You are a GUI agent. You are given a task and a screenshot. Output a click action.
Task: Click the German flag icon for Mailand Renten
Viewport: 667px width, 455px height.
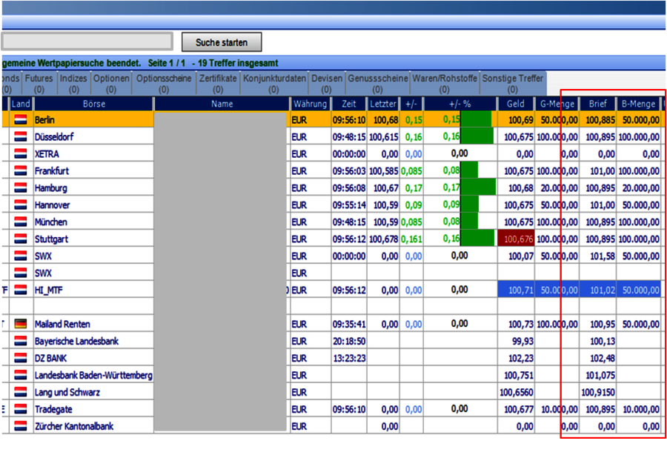(21, 324)
